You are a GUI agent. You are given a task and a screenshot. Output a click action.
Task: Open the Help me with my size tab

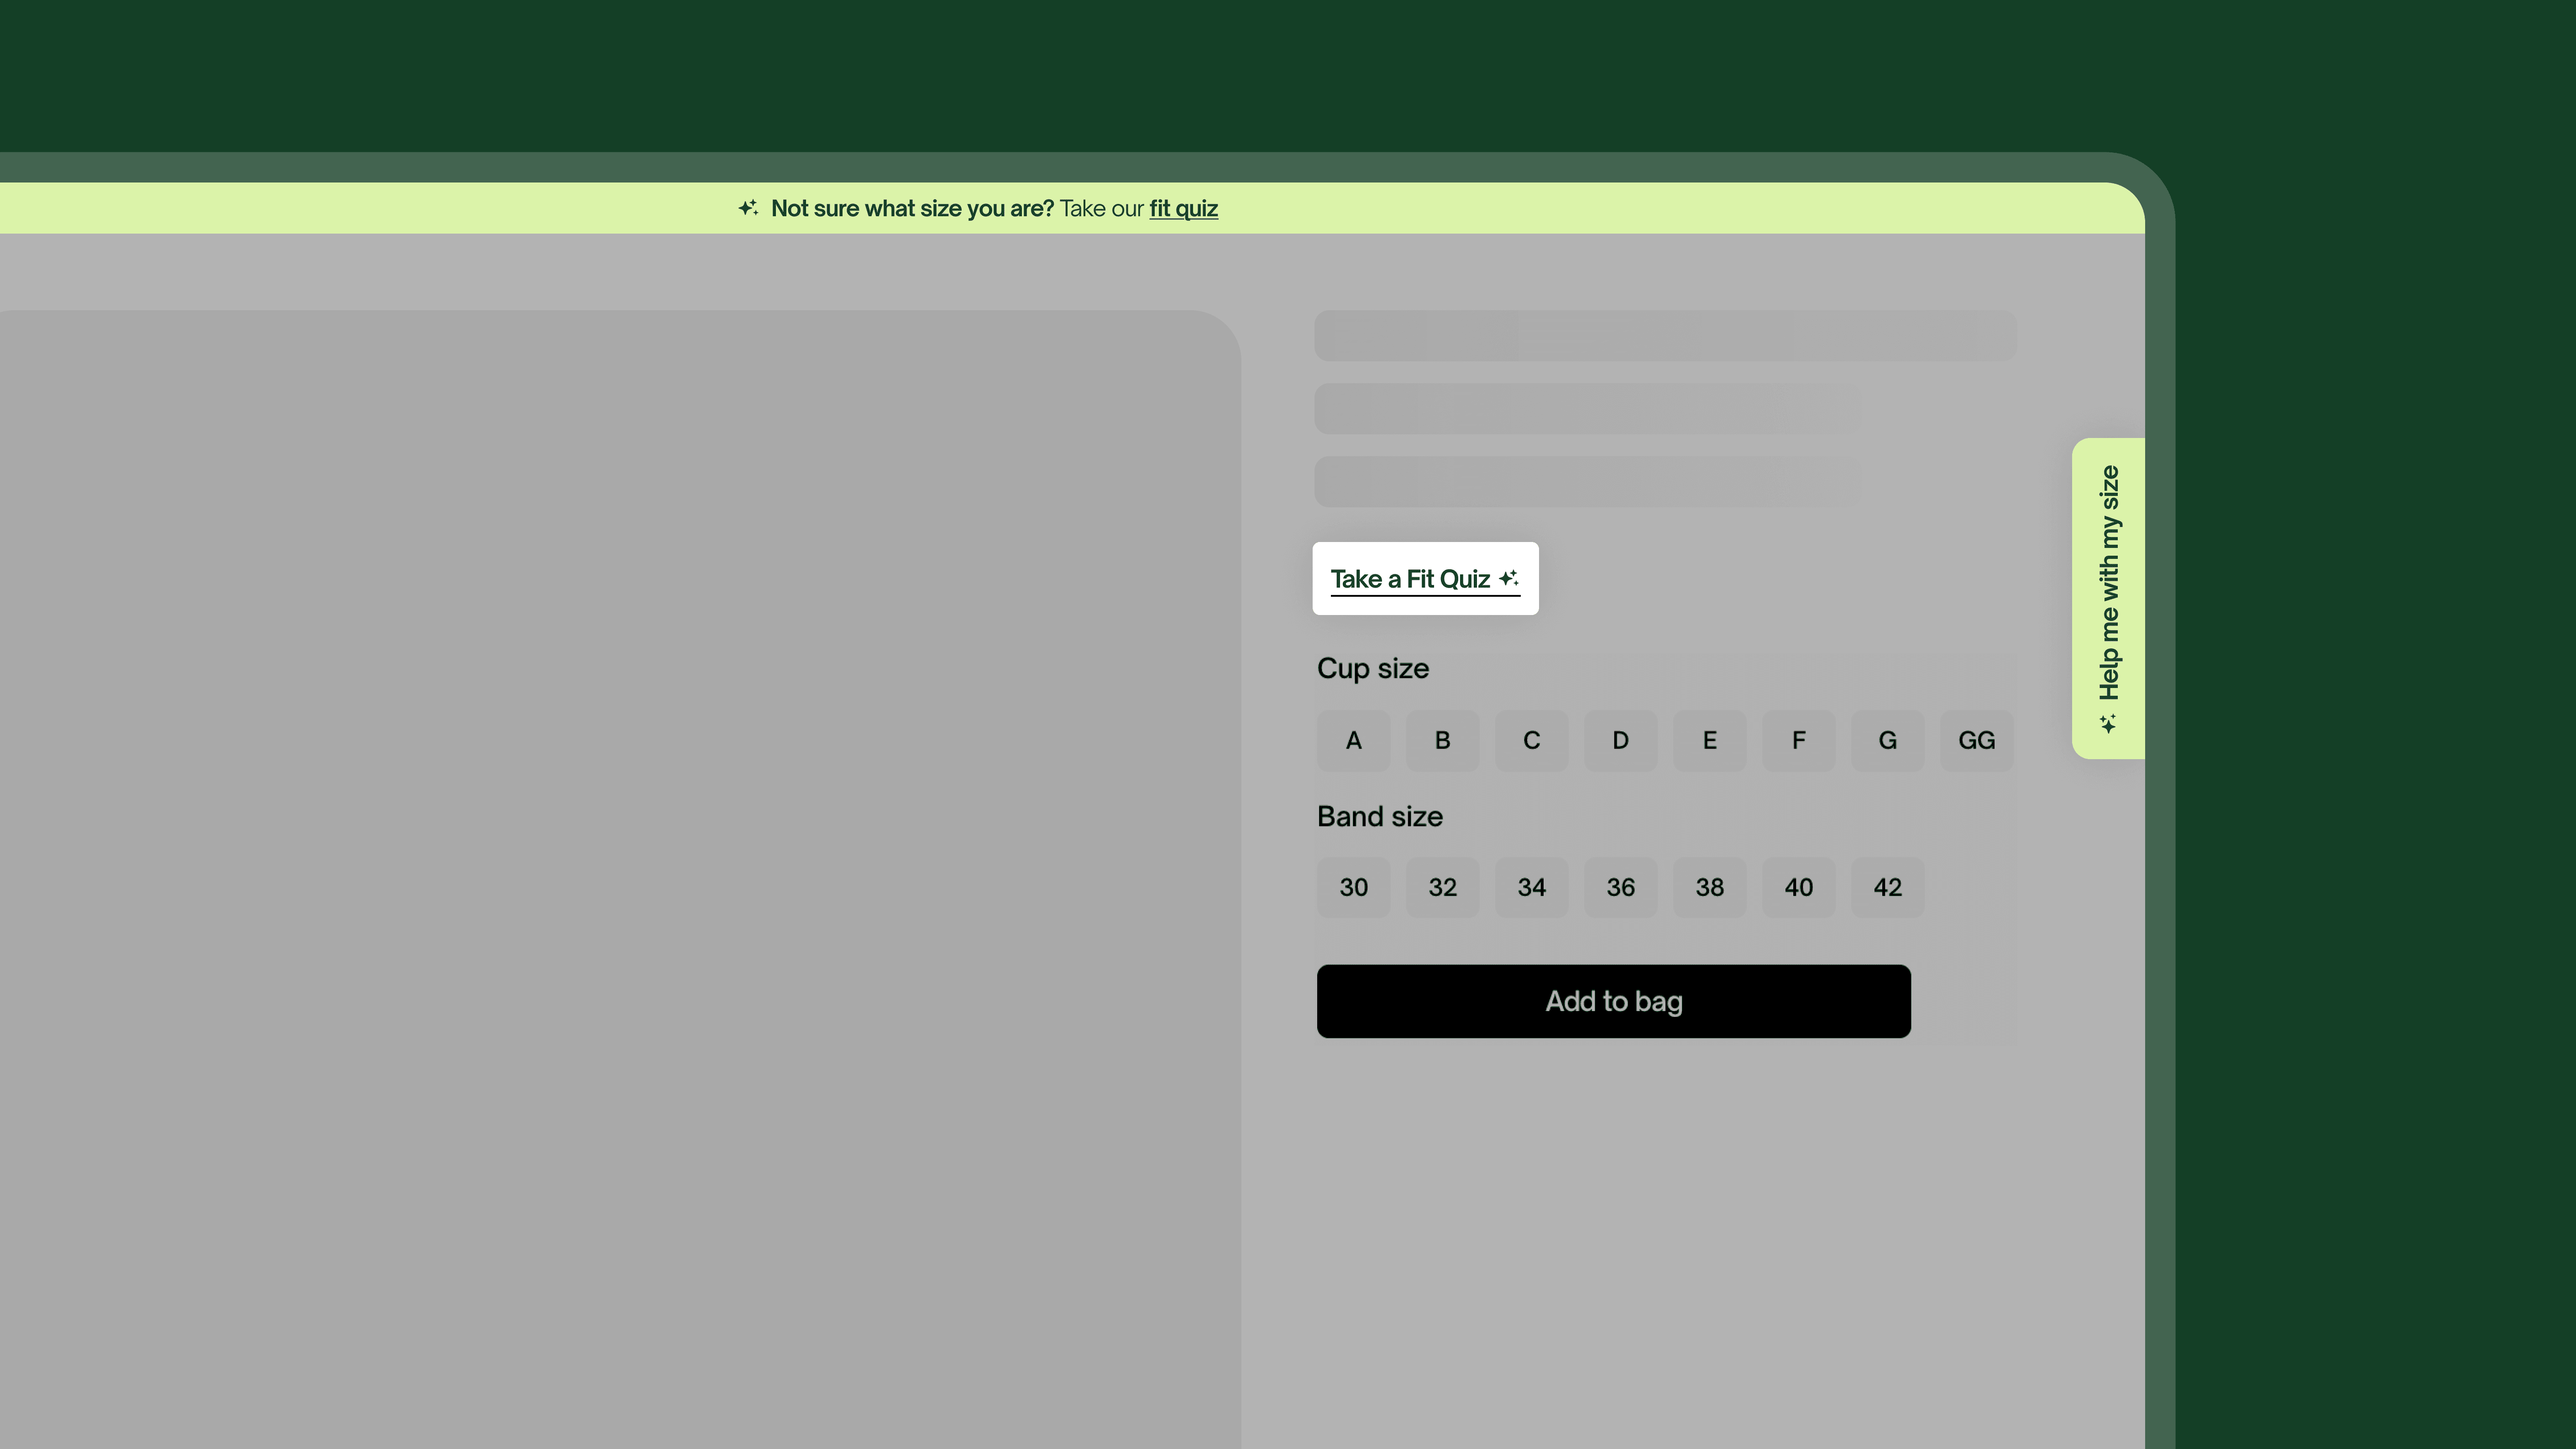coord(2108,598)
